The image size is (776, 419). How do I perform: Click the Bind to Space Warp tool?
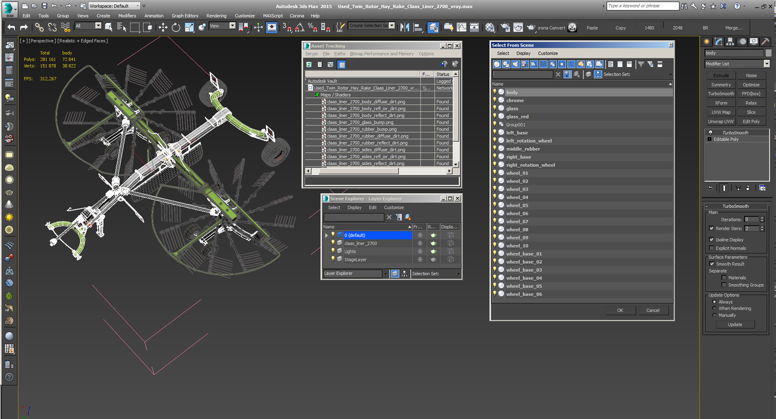[66, 27]
